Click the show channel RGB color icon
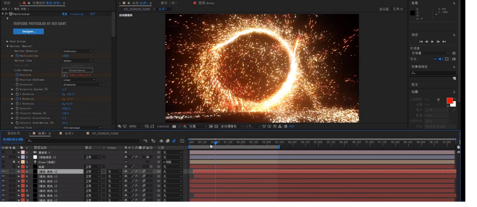Screen dimensions: 477x207 [185, 126]
